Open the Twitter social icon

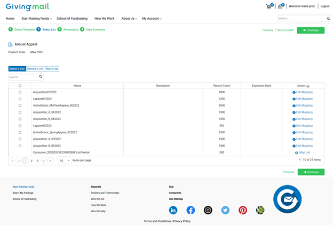(x=225, y=210)
